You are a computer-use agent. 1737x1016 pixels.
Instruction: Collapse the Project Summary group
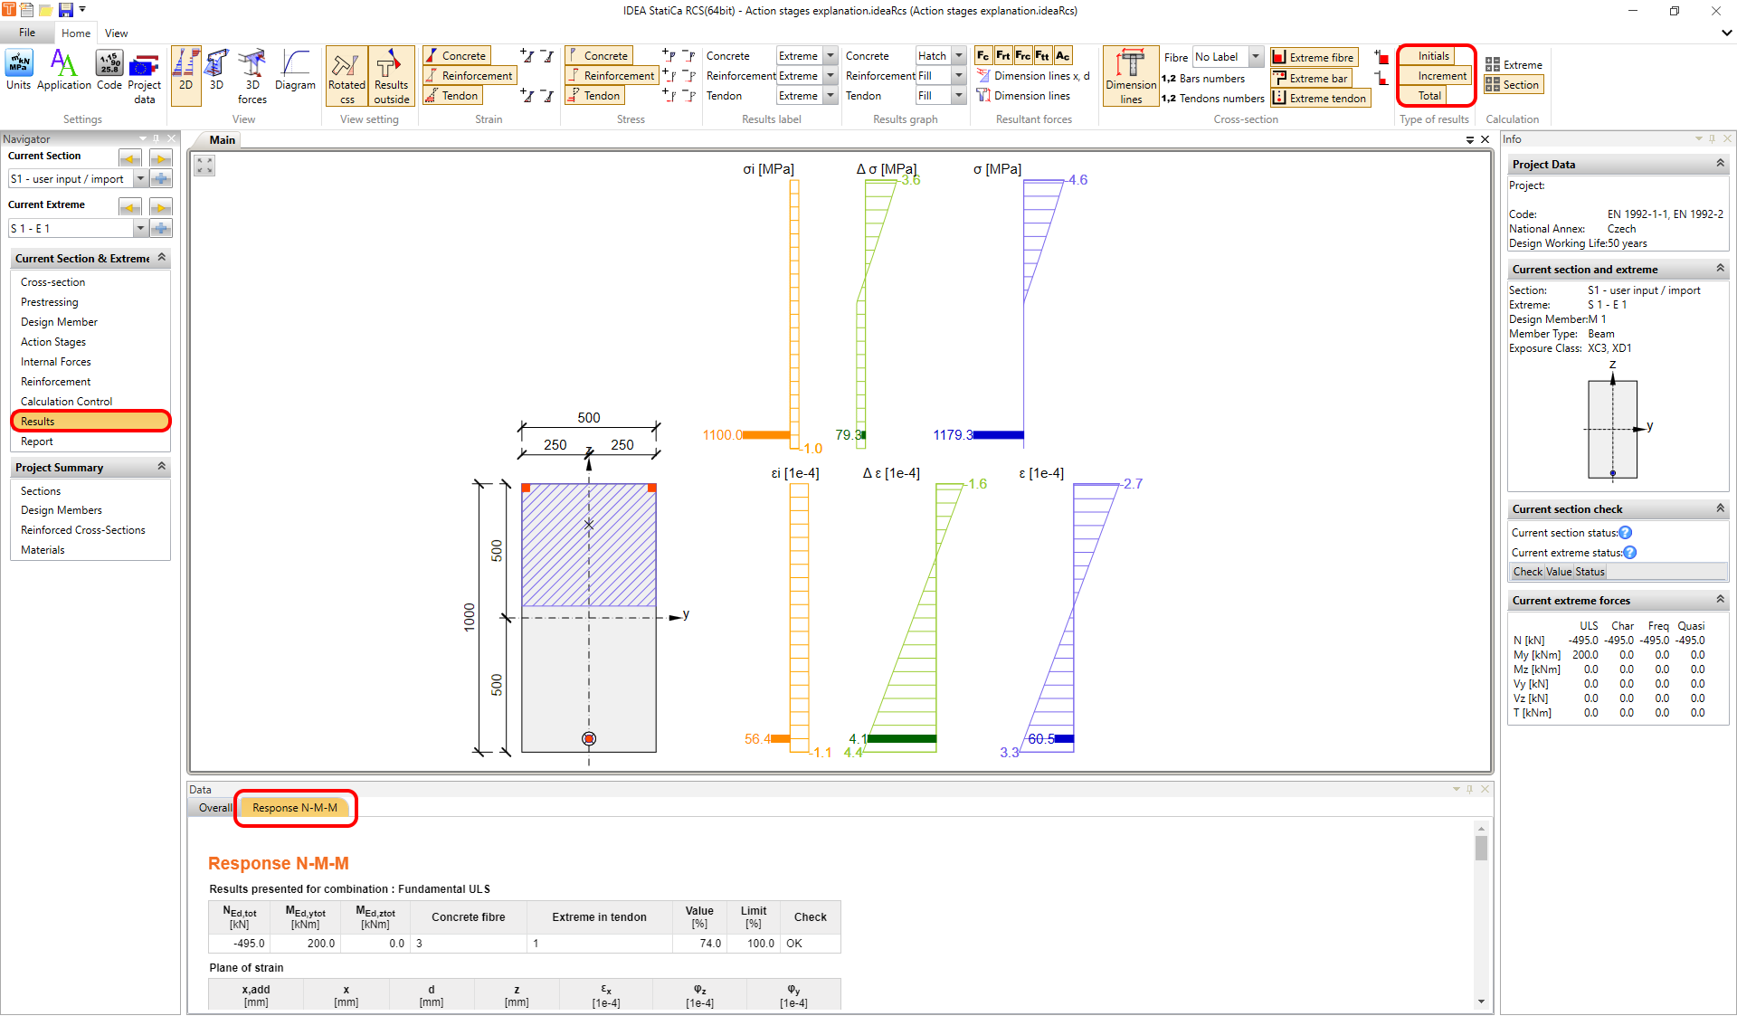click(x=162, y=467)
